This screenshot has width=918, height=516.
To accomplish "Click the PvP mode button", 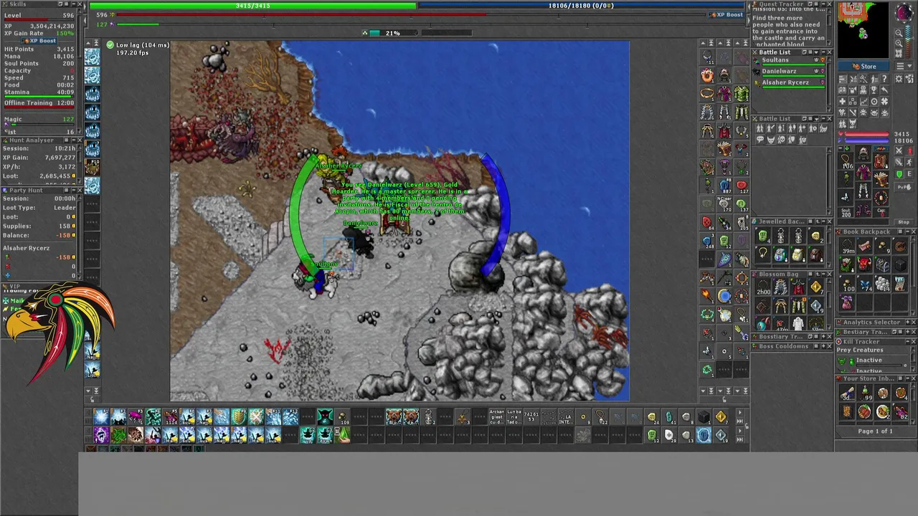I will click(x=904, y=187).
